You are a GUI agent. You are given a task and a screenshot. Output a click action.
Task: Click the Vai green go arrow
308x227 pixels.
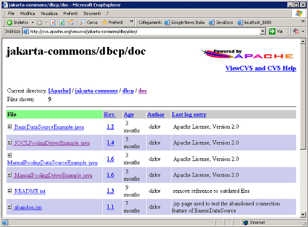point(272,31)
